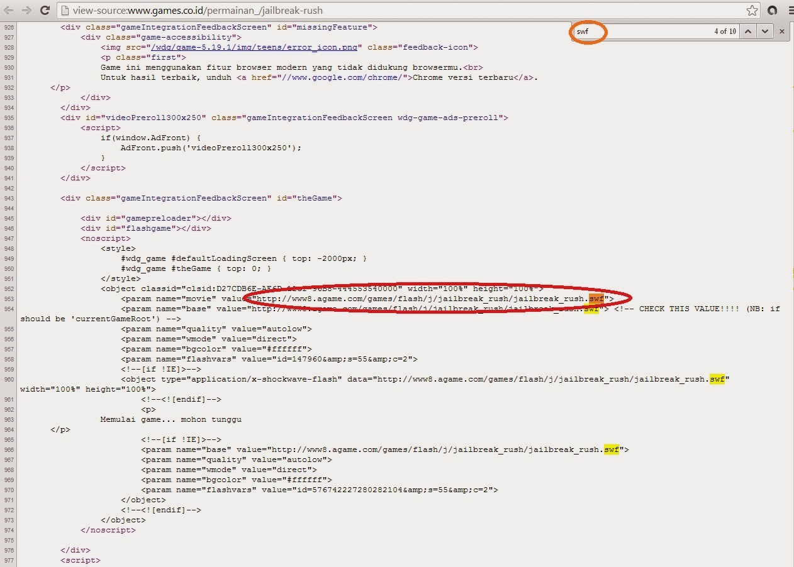The width and height of the screenshot is (794, 567).
Task: Go back with the browser back arrow
Action: click(9, 10)
